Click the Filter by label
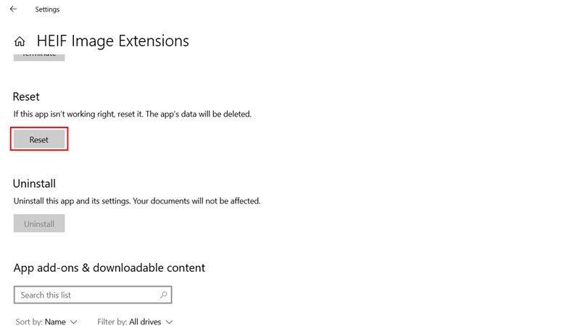This screenshot has height=326, width=580. 112,322
